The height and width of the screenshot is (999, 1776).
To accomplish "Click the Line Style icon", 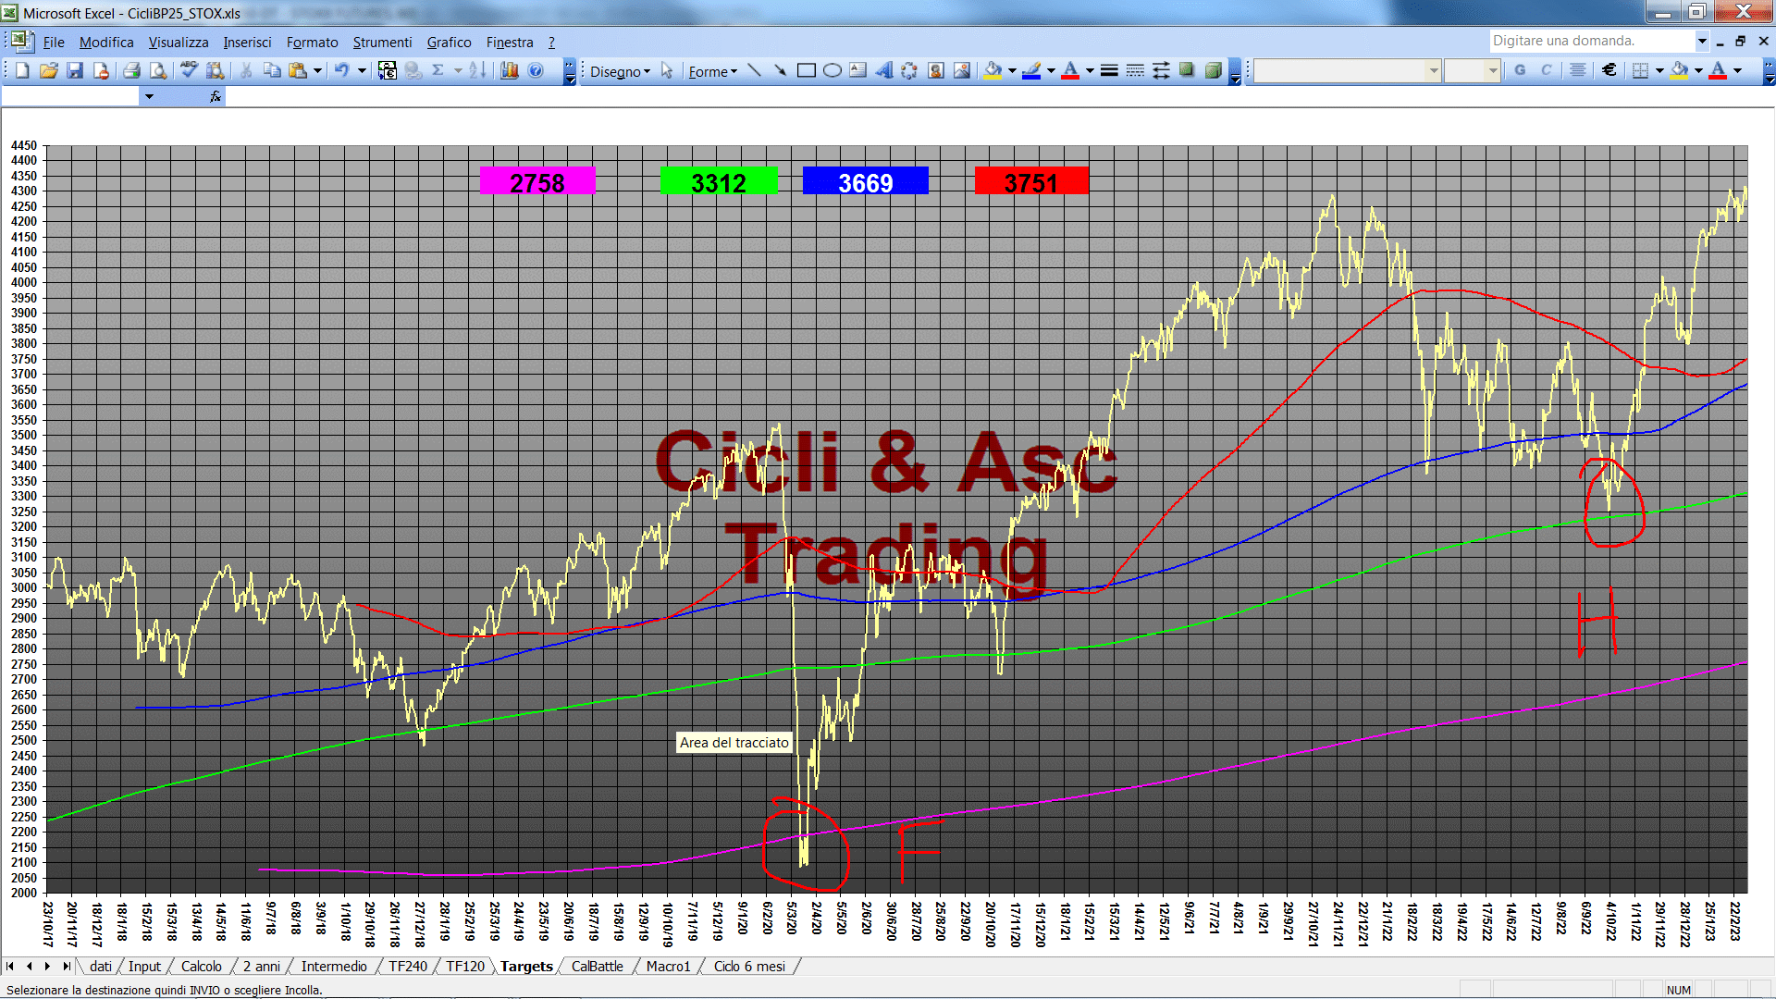I will point(1109,70).
